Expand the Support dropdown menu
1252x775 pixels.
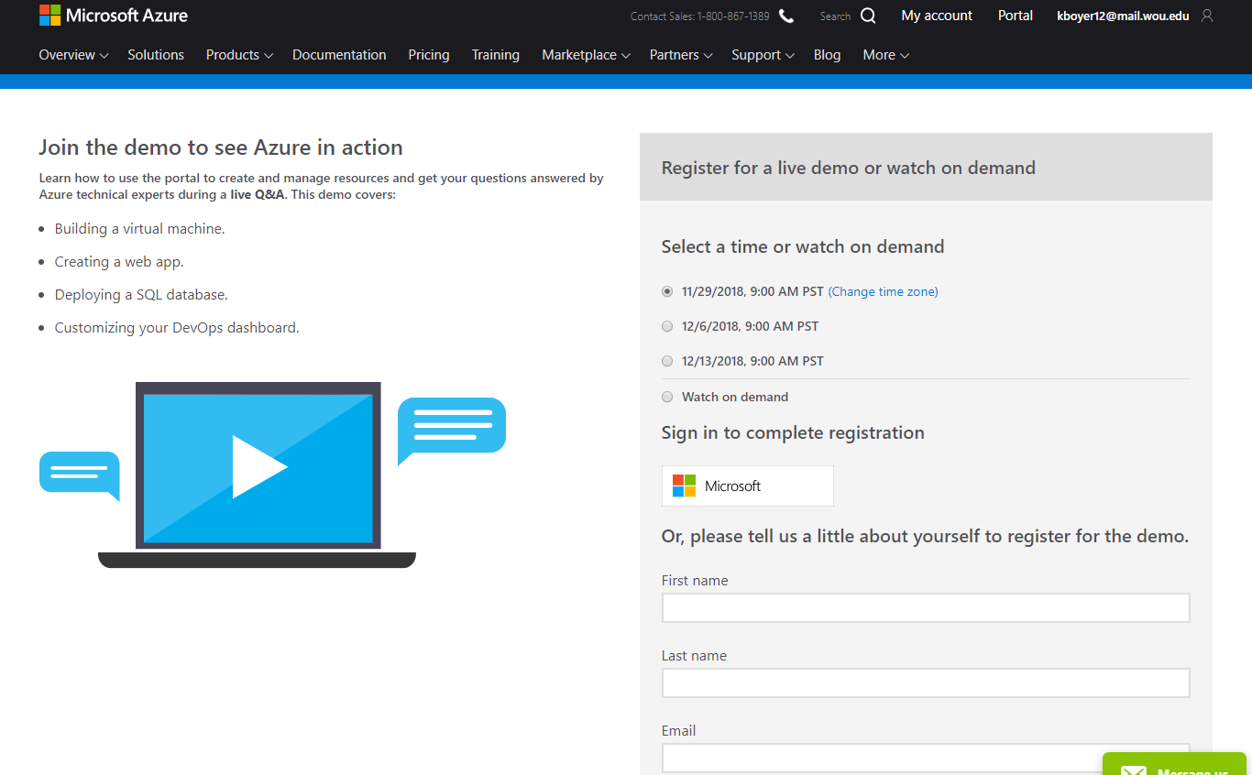click(x=763, y=55)
